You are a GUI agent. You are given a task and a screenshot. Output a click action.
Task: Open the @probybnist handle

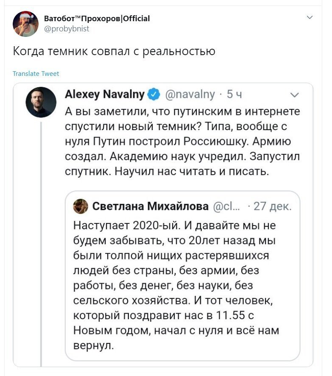[x=67, y=29]
